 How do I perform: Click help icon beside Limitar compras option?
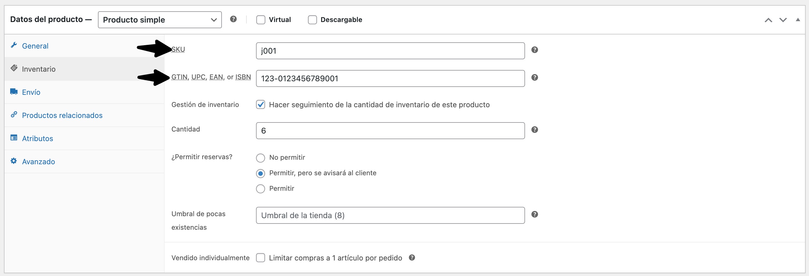click(x=412, y=258)
